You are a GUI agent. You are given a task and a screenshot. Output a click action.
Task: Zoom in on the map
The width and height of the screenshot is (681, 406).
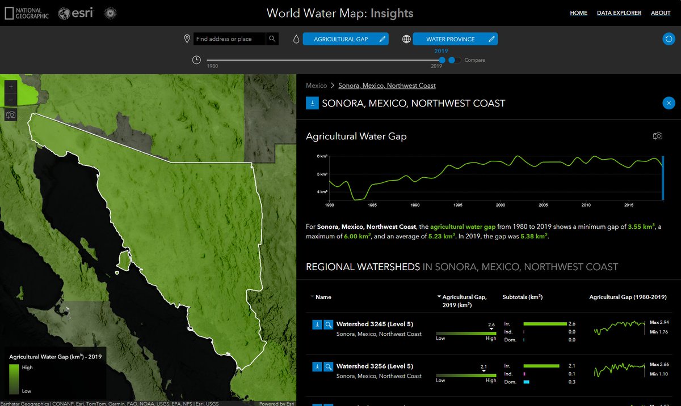coord(11,87)
